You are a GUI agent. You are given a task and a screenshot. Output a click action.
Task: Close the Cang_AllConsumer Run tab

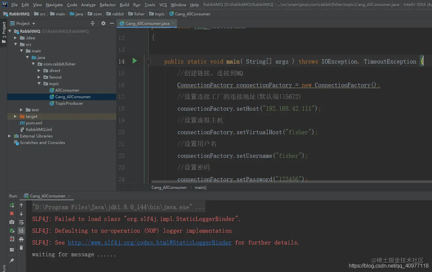tap(69, 196)
